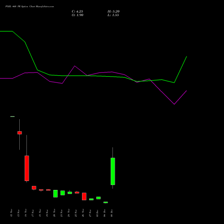Select the 12 Nov date label
This screenshot has height=224, width=224.
pos(11,213)
